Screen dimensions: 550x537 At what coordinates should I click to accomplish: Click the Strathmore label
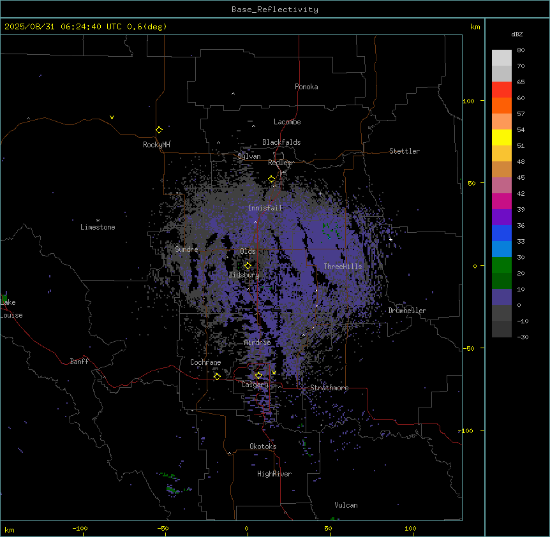pos(329,388)
